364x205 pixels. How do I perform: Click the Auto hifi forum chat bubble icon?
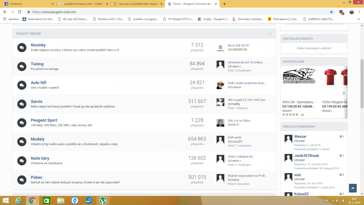pyautogui.click(x=21, y=85)
